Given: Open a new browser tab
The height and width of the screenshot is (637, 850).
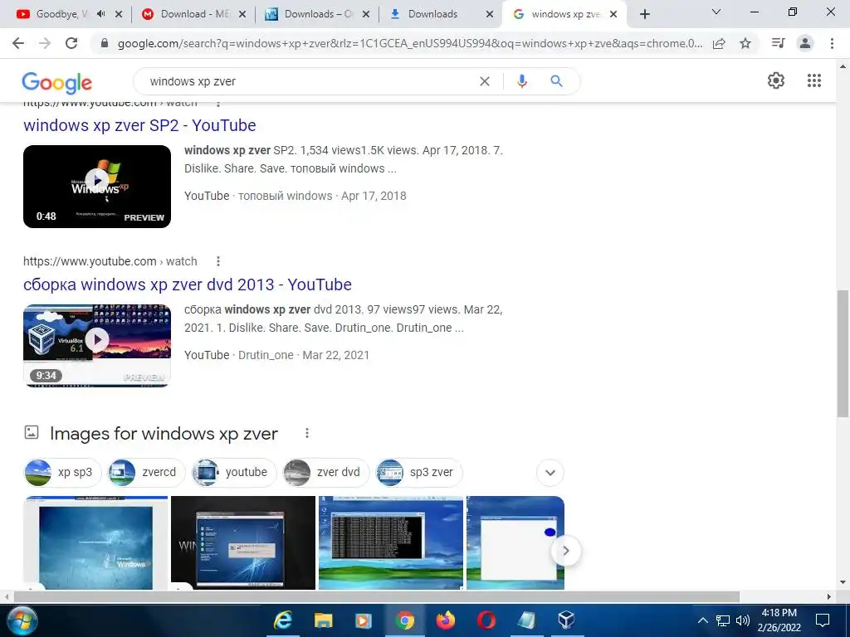Looking at the screenshot, I should [644, 14].
